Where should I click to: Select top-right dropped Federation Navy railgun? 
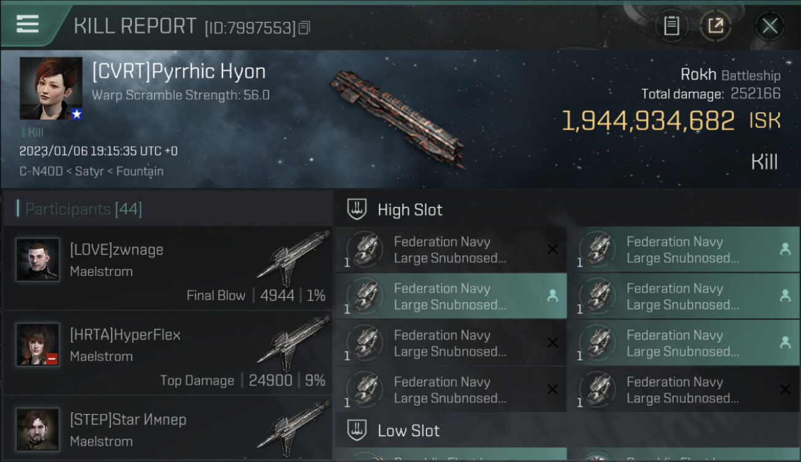(684, 250)
